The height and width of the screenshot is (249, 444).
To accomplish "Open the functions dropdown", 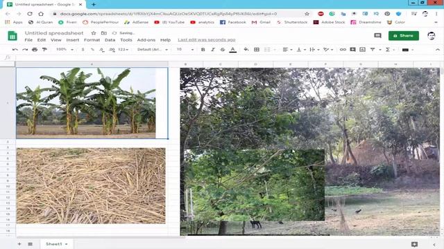I will click(390, 49).
